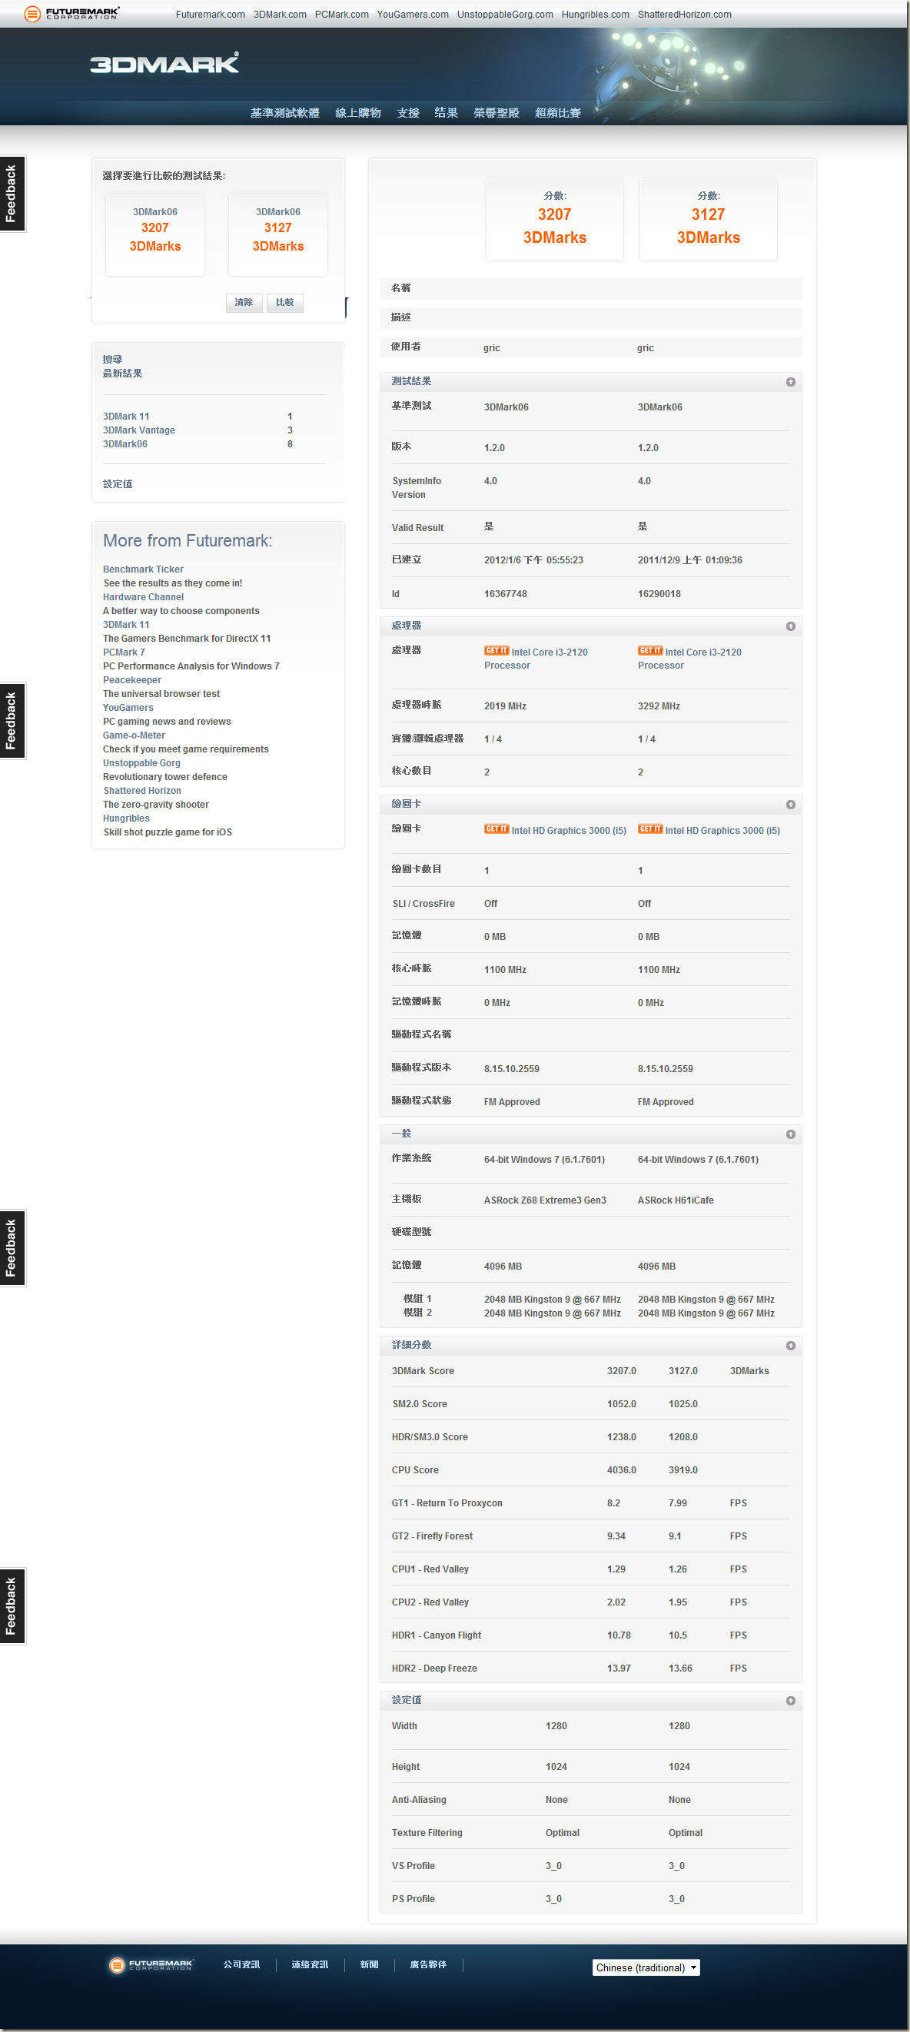
Task: Open second Intel HD Graphics 3000 link
Action: coord(722,830)
